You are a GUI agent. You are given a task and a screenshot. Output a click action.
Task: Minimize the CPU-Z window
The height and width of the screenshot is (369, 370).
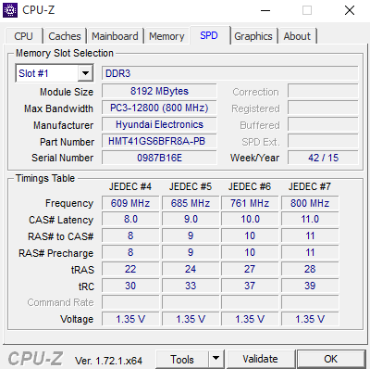point(265,10)
